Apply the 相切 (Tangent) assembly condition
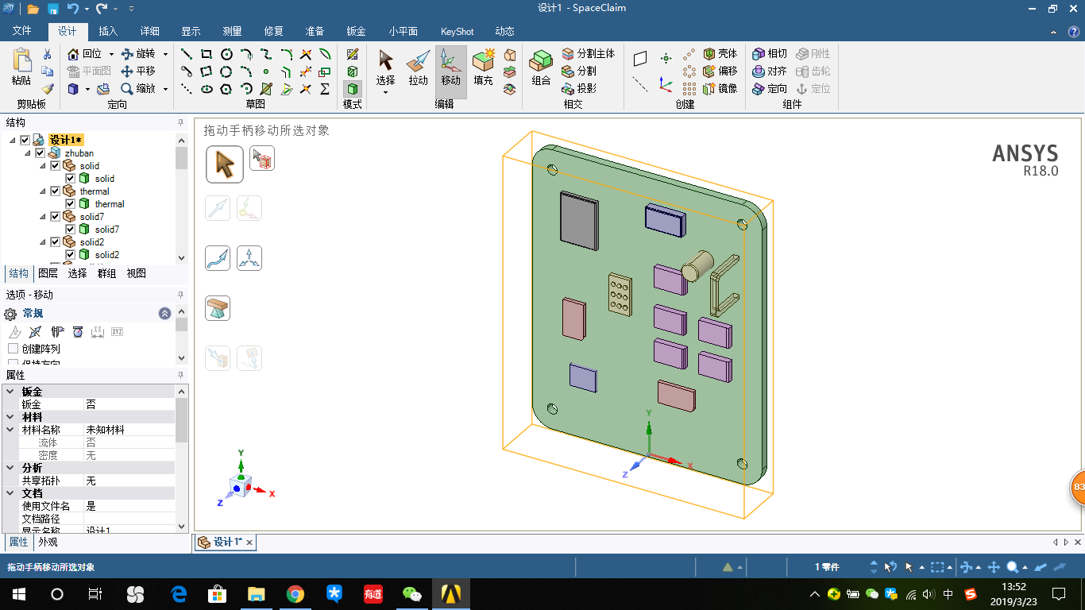Screen dimensions: 1085x610 (770, 53)
